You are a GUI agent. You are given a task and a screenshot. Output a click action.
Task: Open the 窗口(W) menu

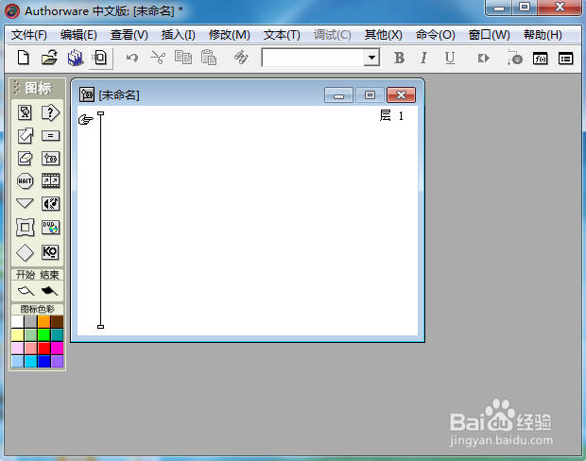click(x=490, y=35)
